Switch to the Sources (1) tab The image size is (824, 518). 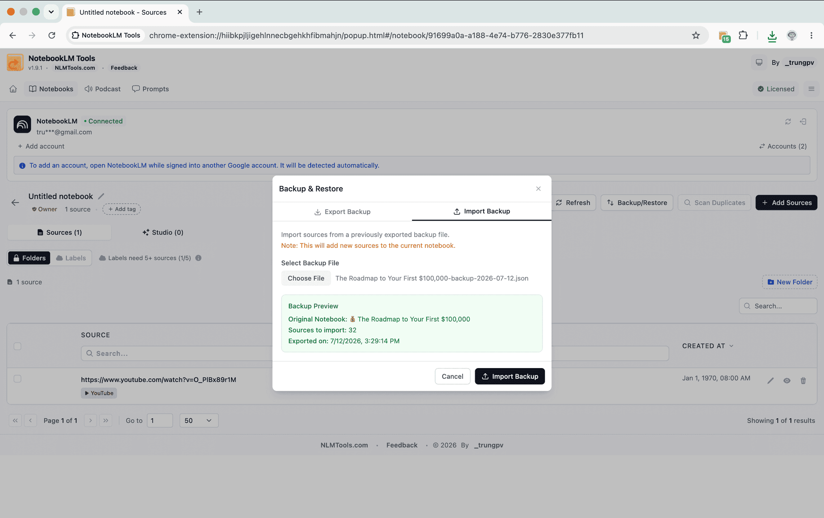pos(59,232)
